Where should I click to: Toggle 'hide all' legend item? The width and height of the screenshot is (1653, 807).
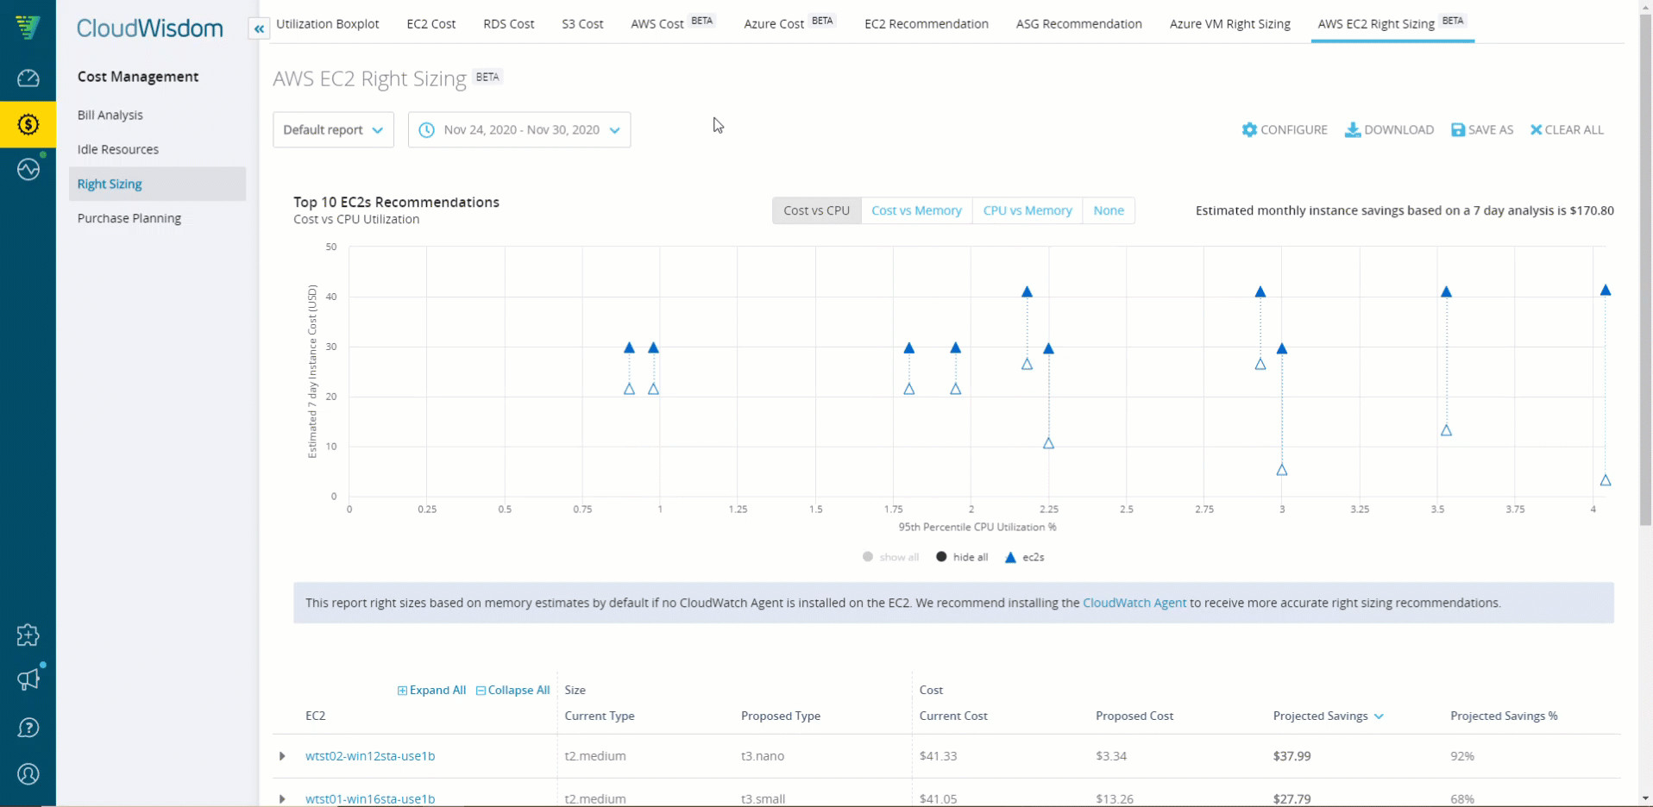(962, 557)
